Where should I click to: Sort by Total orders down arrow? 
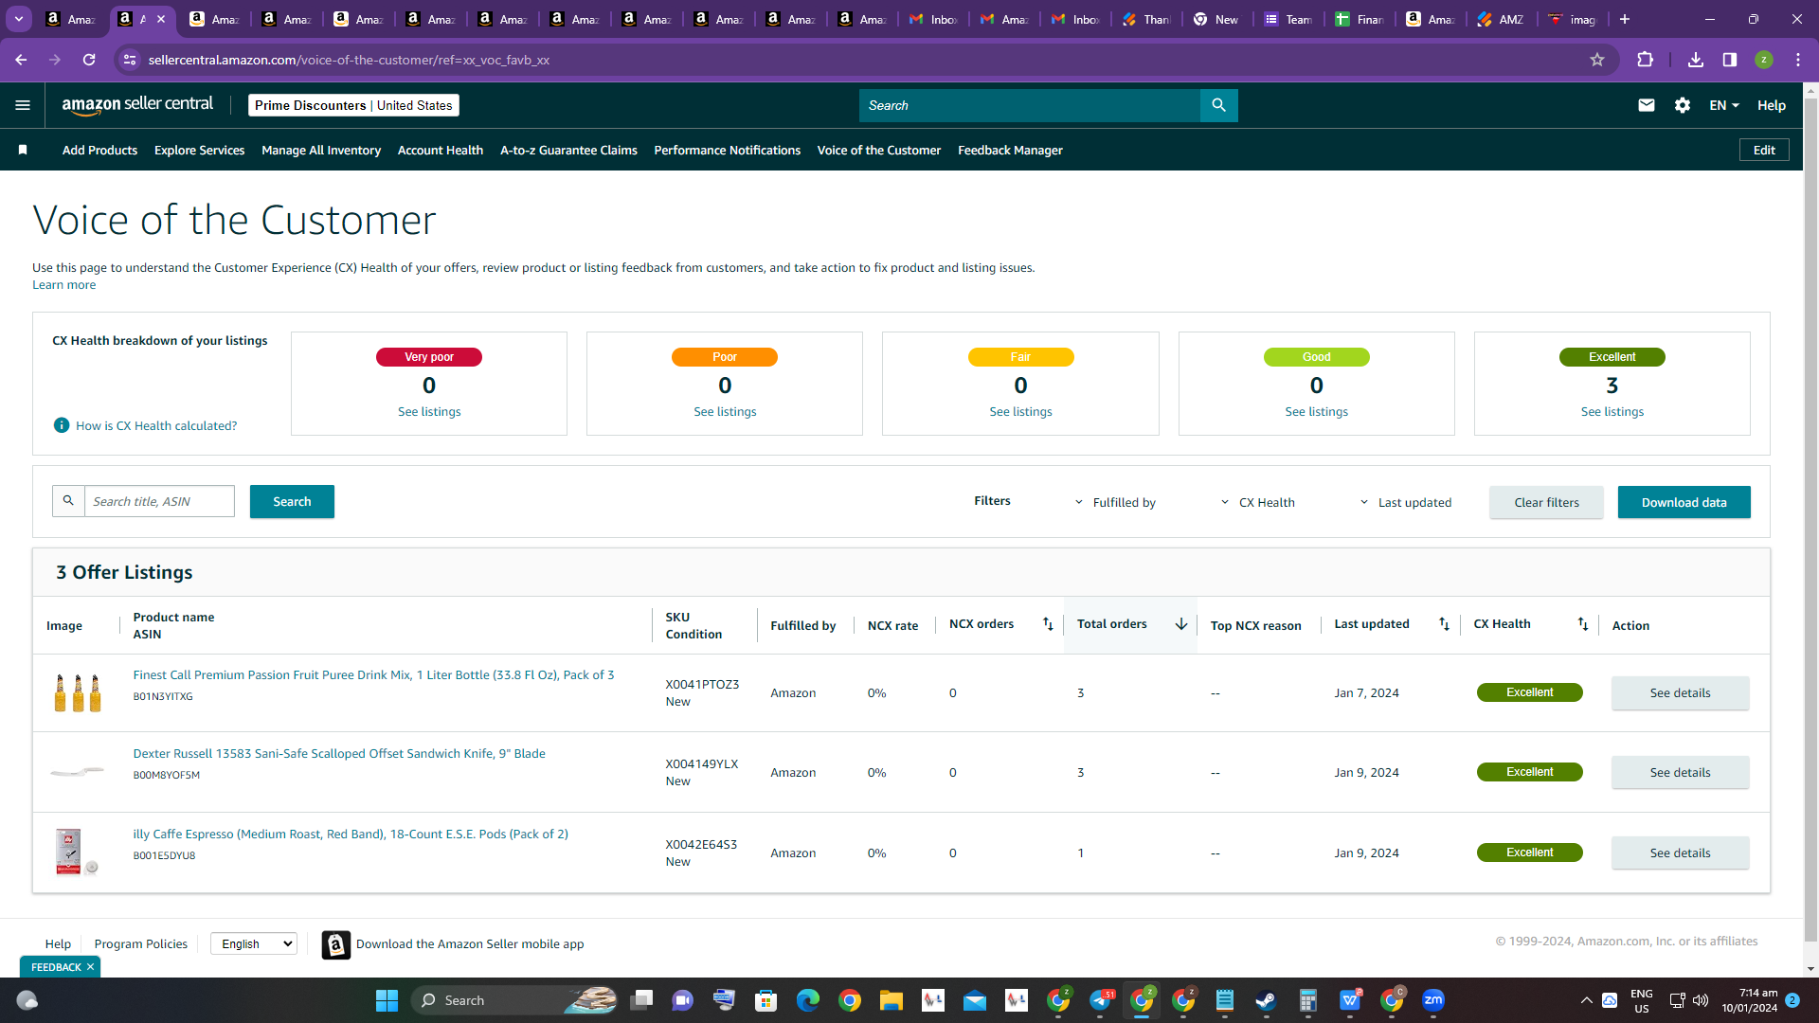(x=1181, y=623)
